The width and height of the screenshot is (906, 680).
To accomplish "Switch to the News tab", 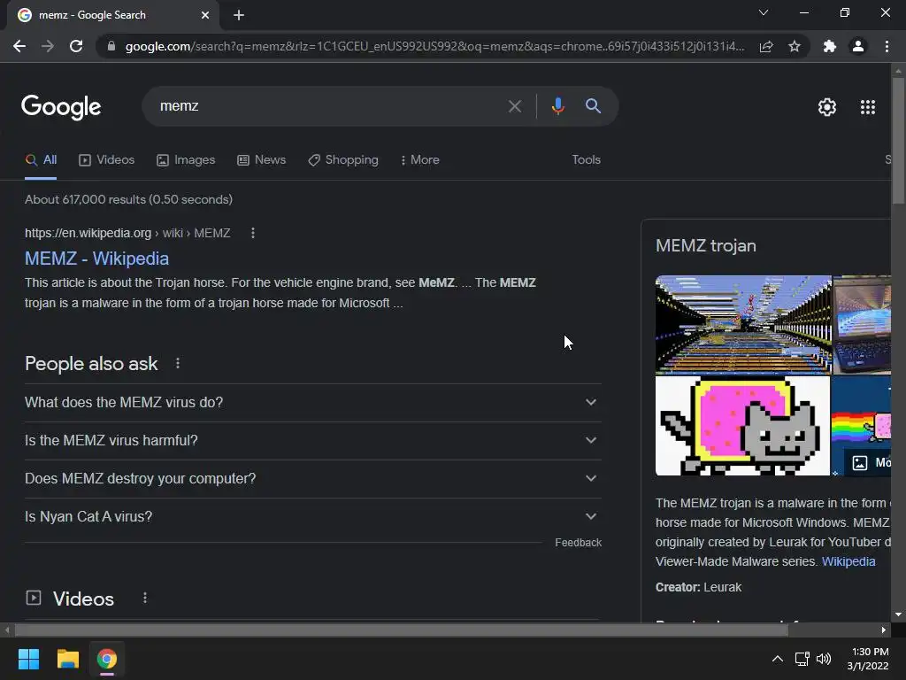I will [261, 160].
